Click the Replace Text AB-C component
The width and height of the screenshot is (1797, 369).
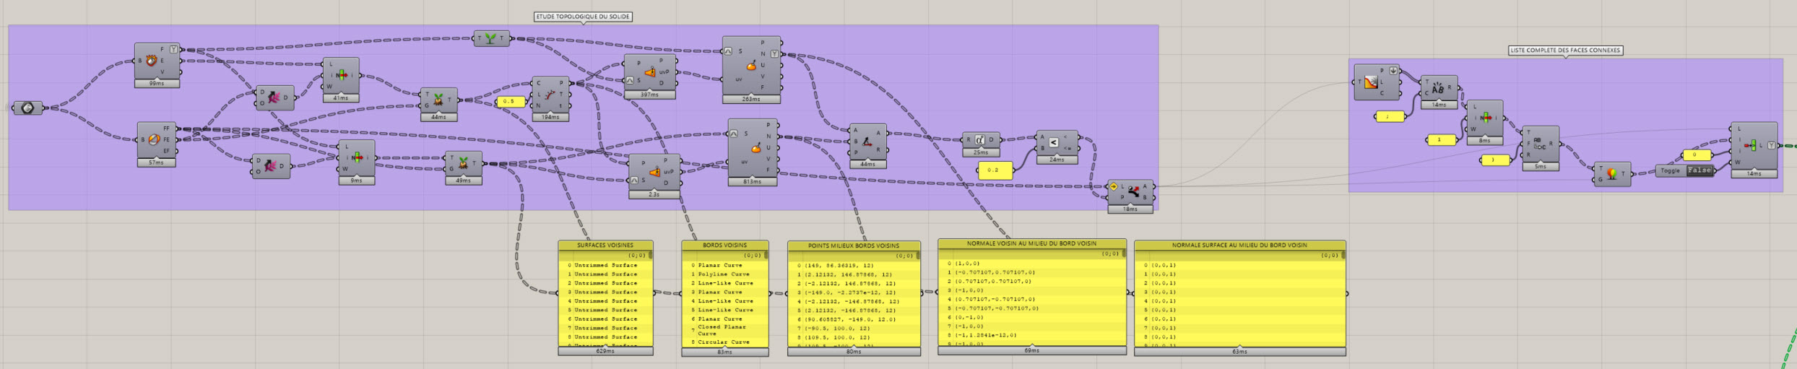1540,144
